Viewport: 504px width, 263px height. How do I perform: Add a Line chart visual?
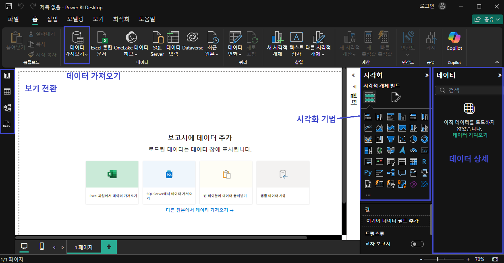point(368,128)
